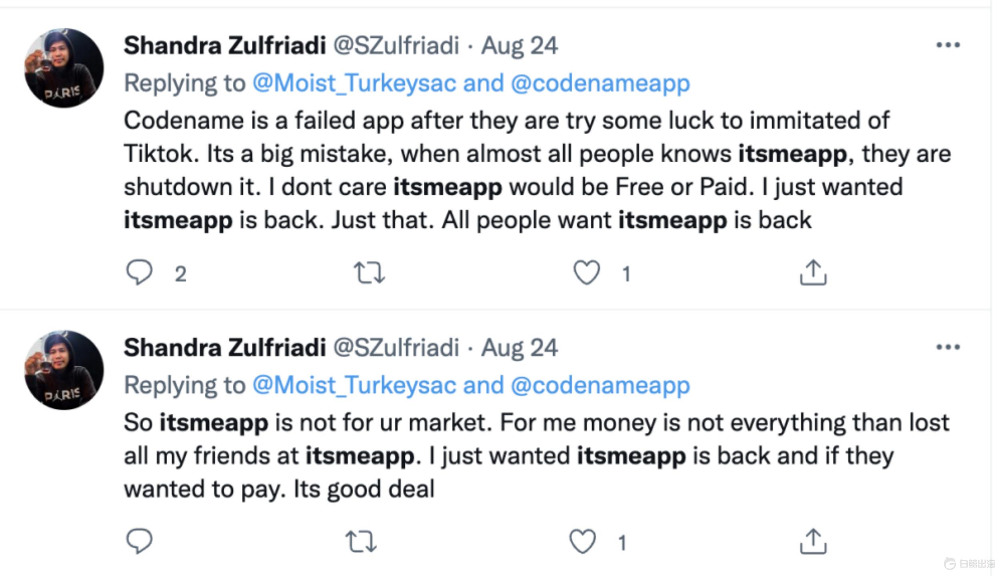Viewport: 1001px width, 576px height.
Task: Open Aug 24 timestamp of second tweet
Action: pos(519,347)
